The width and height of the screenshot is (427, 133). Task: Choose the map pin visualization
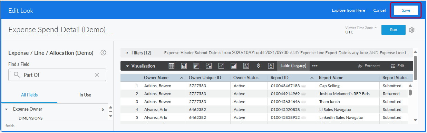[258, 66]
